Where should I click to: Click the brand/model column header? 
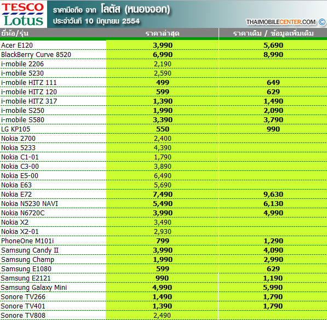pyautogui.click(x=15, y=33)
